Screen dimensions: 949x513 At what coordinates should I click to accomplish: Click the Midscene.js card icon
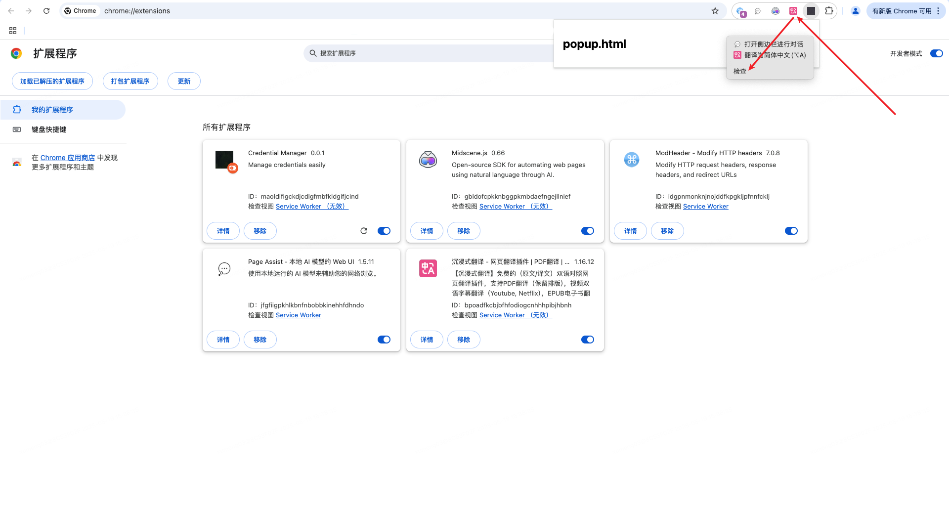[x=428, y=160]
